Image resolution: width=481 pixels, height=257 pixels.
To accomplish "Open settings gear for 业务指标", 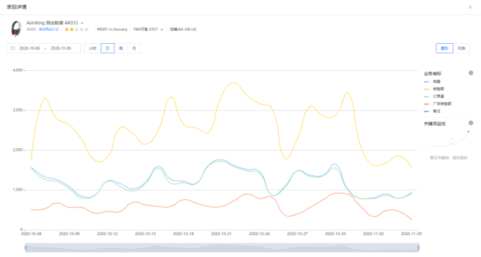I will (x=470, y=73).
